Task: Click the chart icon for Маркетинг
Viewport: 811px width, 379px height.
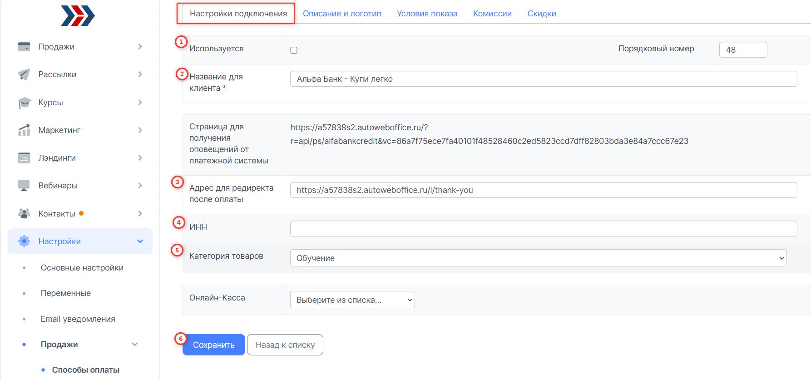Action: [x=24, y=130]
